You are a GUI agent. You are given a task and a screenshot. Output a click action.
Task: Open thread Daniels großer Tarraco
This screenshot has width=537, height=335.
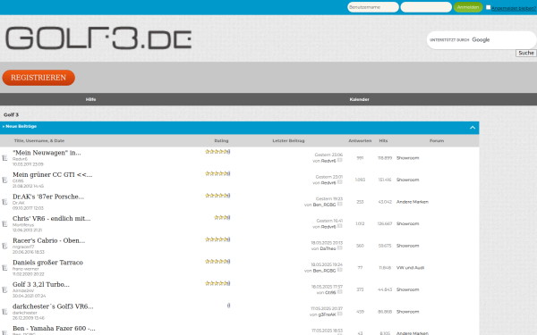[47, 263]
